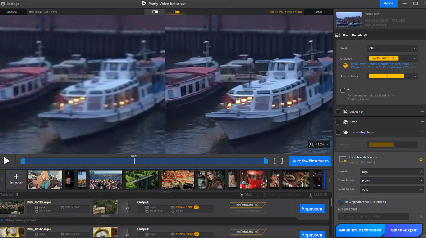Image resolution: width=426 pixels, height=238 pixels.
Task: Collapse Frame Interpolation section minus
Action: coord(422,132)
